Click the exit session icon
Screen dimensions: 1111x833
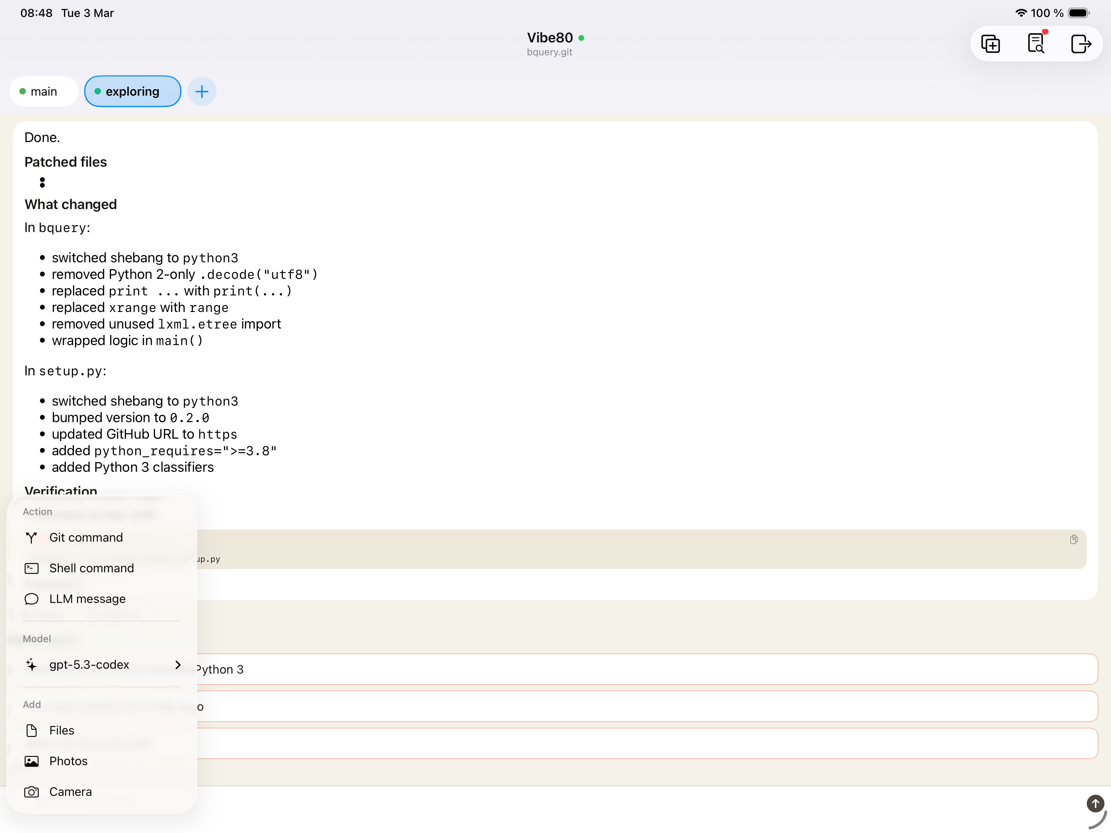click(x=1080, y=44)
